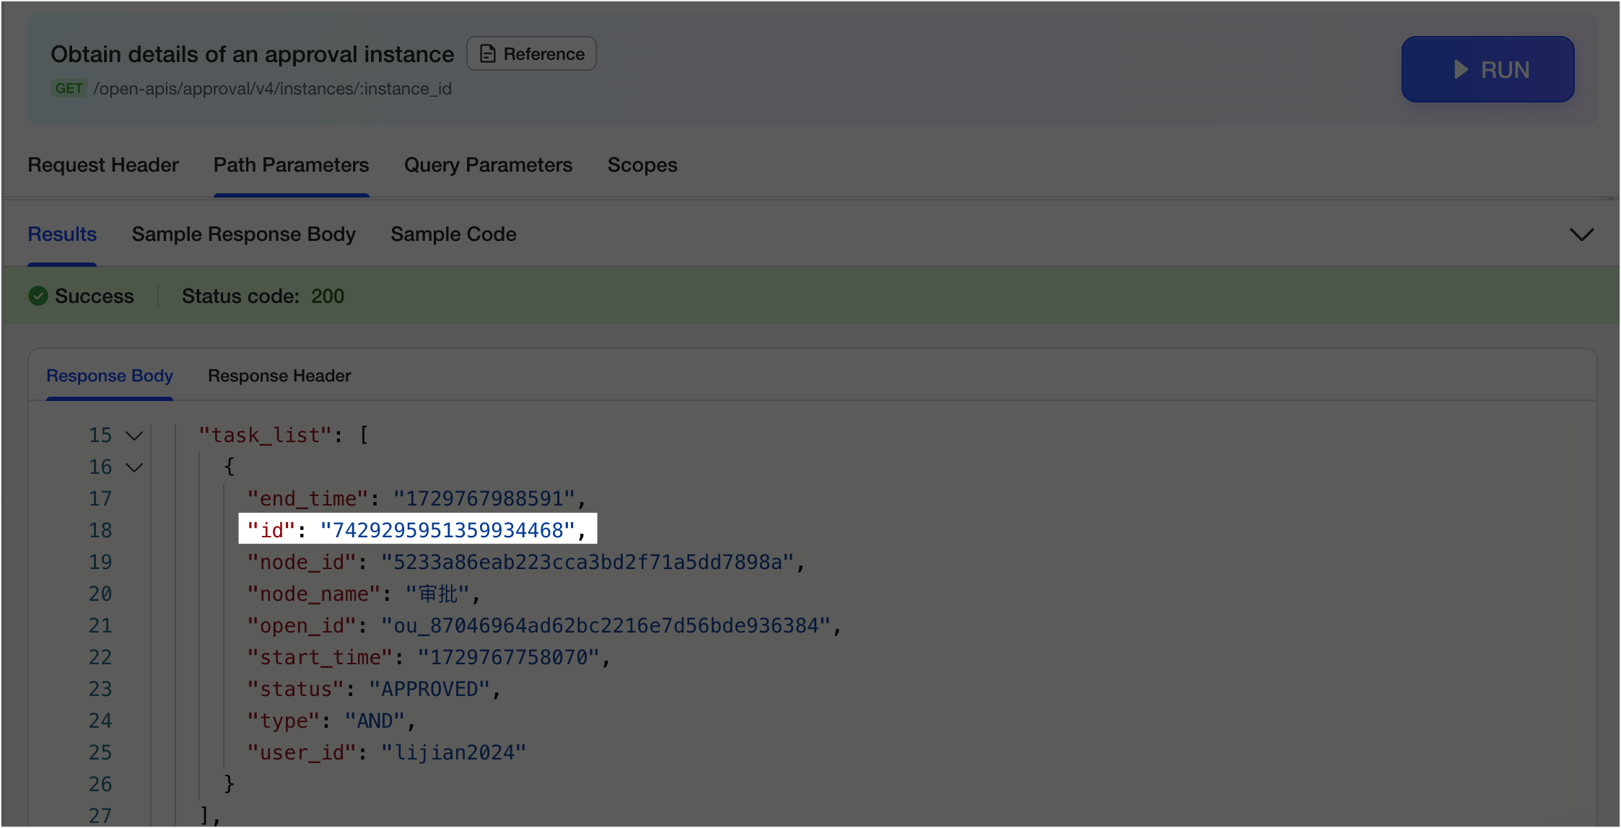Open the Reference documentation link
The image size is (1621, 828).
pos(531,54)
